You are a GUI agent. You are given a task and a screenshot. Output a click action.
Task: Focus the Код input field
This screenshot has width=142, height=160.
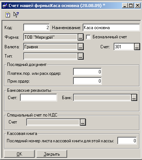coord(37,28)
